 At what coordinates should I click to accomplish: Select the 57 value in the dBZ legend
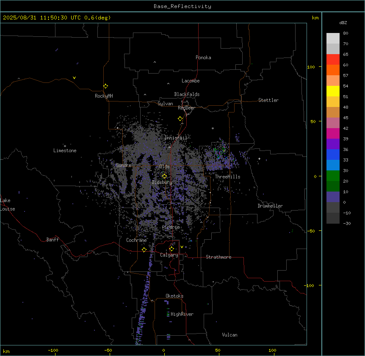(x=346, y=76)
